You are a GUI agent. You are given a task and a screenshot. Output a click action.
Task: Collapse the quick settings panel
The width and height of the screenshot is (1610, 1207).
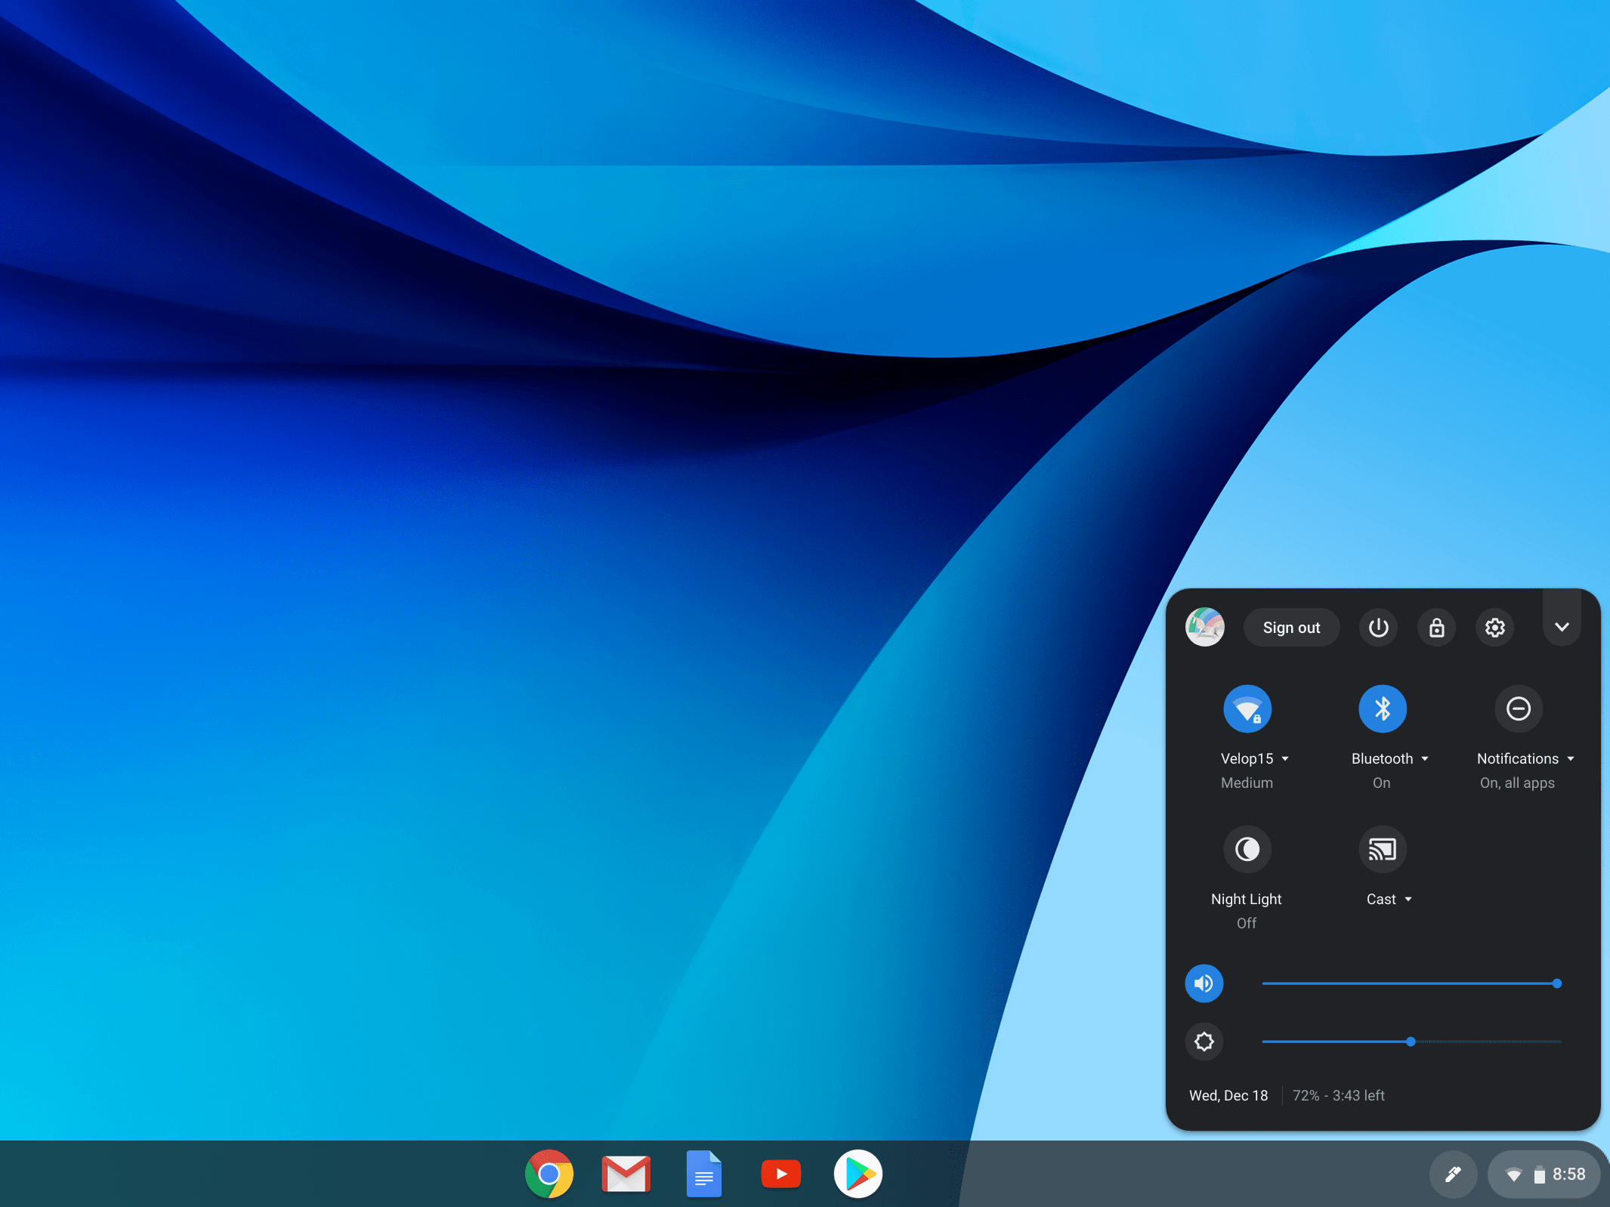click(1562, 627)
